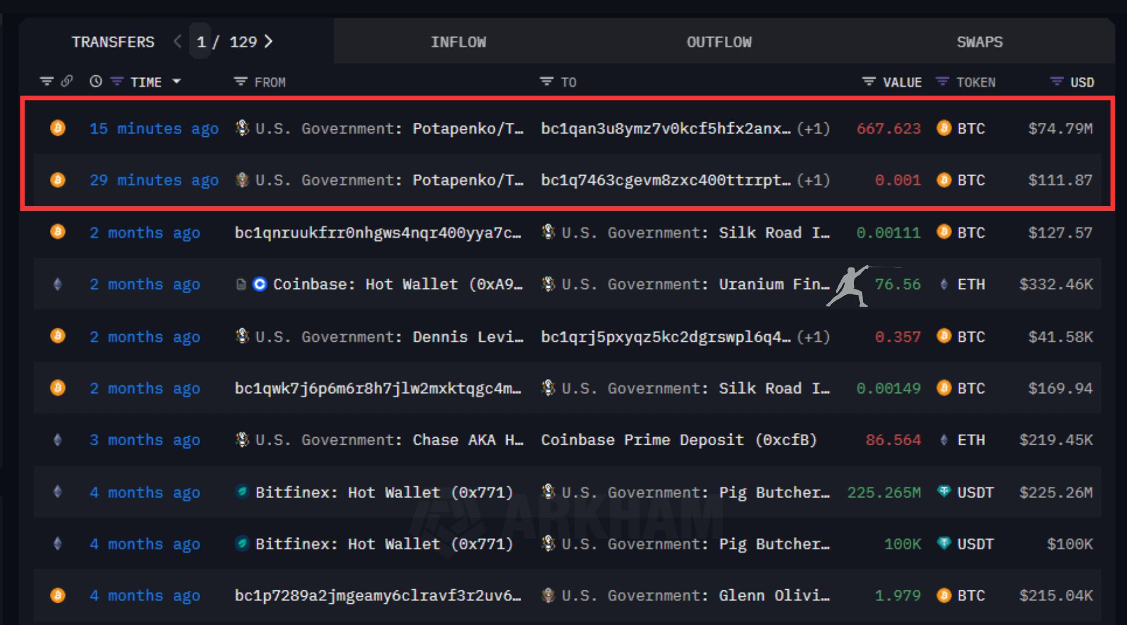Screen dimensions: 1127x625
Task: Click the 1.979 BTC value
Action: 898,596
